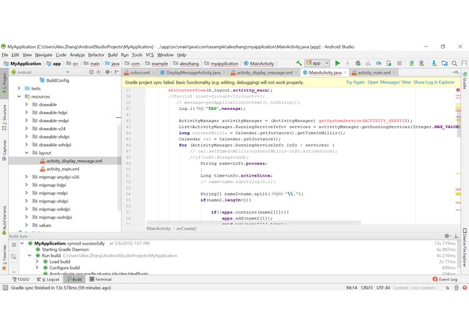
Task: Click the user account avatar icon
Action: pyautogui.click(x=464, y=63)
